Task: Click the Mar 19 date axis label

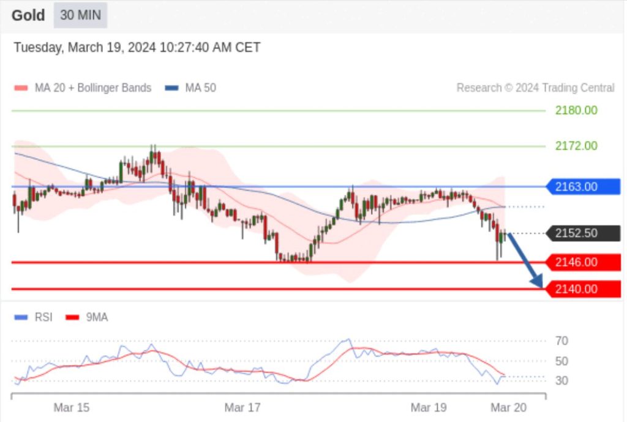Action: (429, 408)
